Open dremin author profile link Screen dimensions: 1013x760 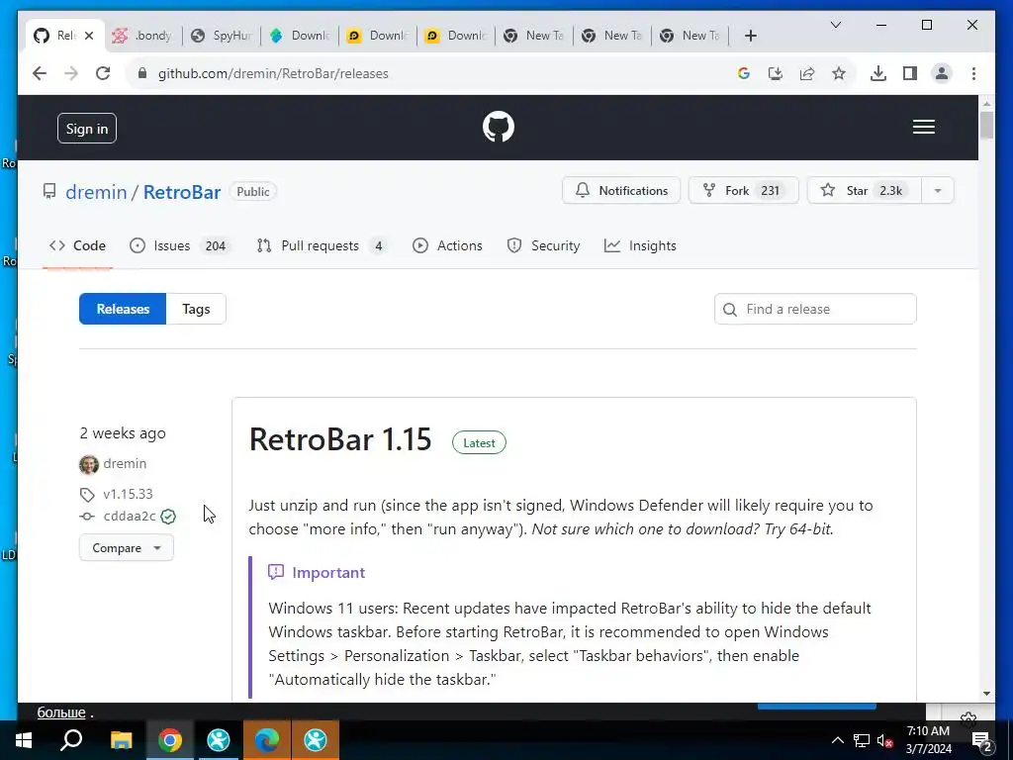tap(125, 463)
